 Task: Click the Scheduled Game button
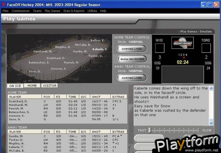click(149, 138)
